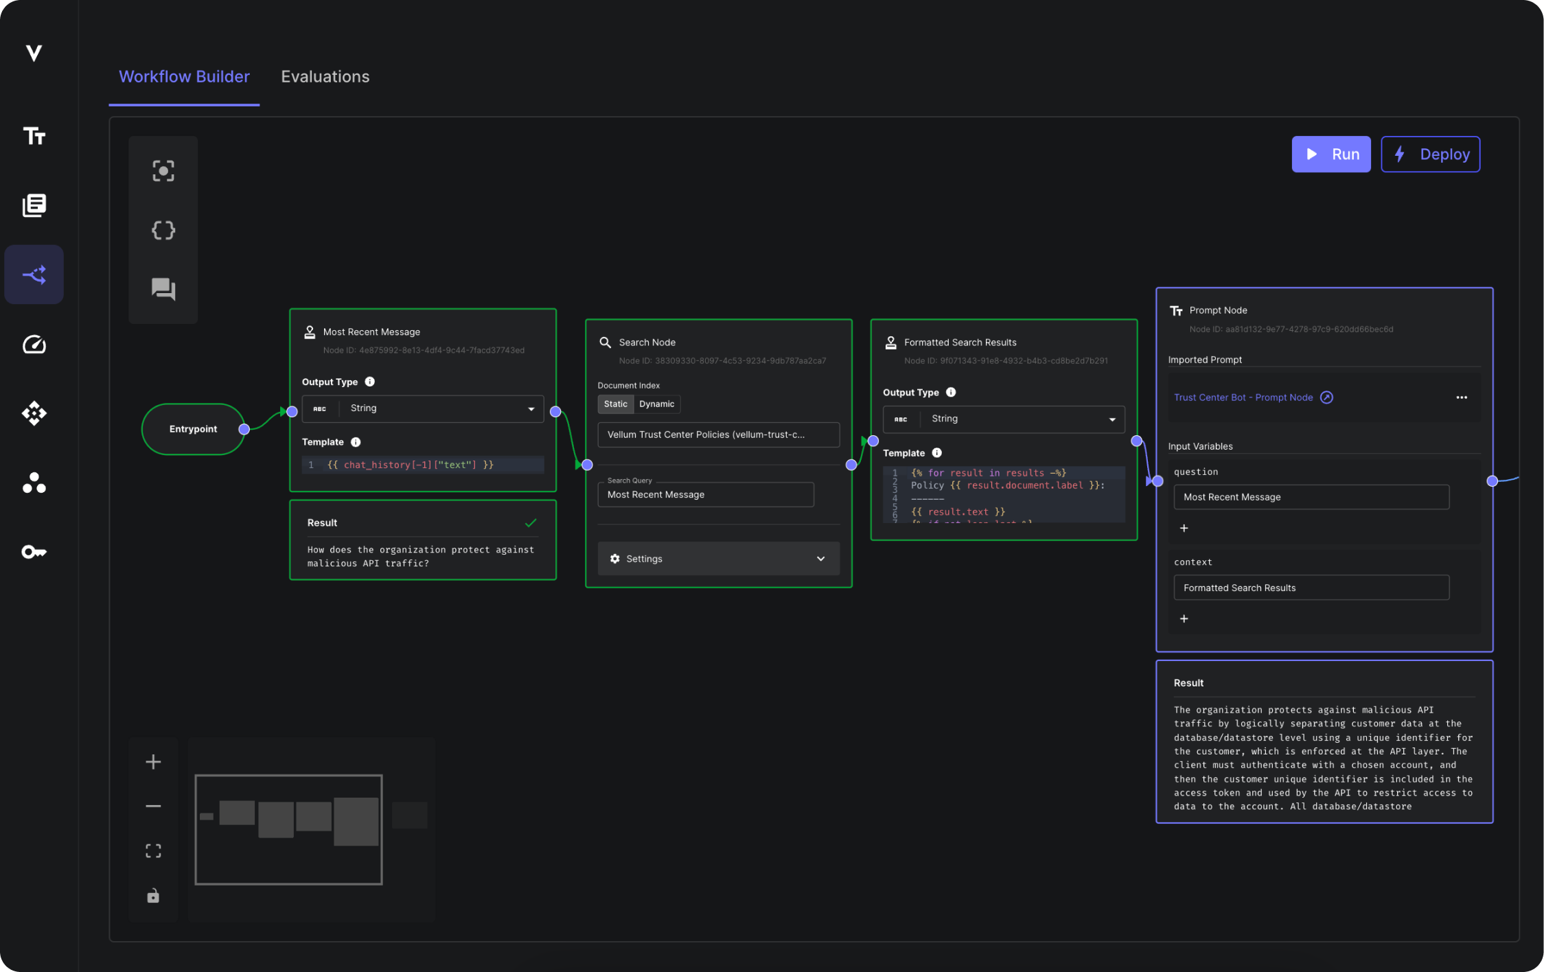Select the code braces tool icon
This screenshot has height=972, width=1544.
click(x=163, y=230)
